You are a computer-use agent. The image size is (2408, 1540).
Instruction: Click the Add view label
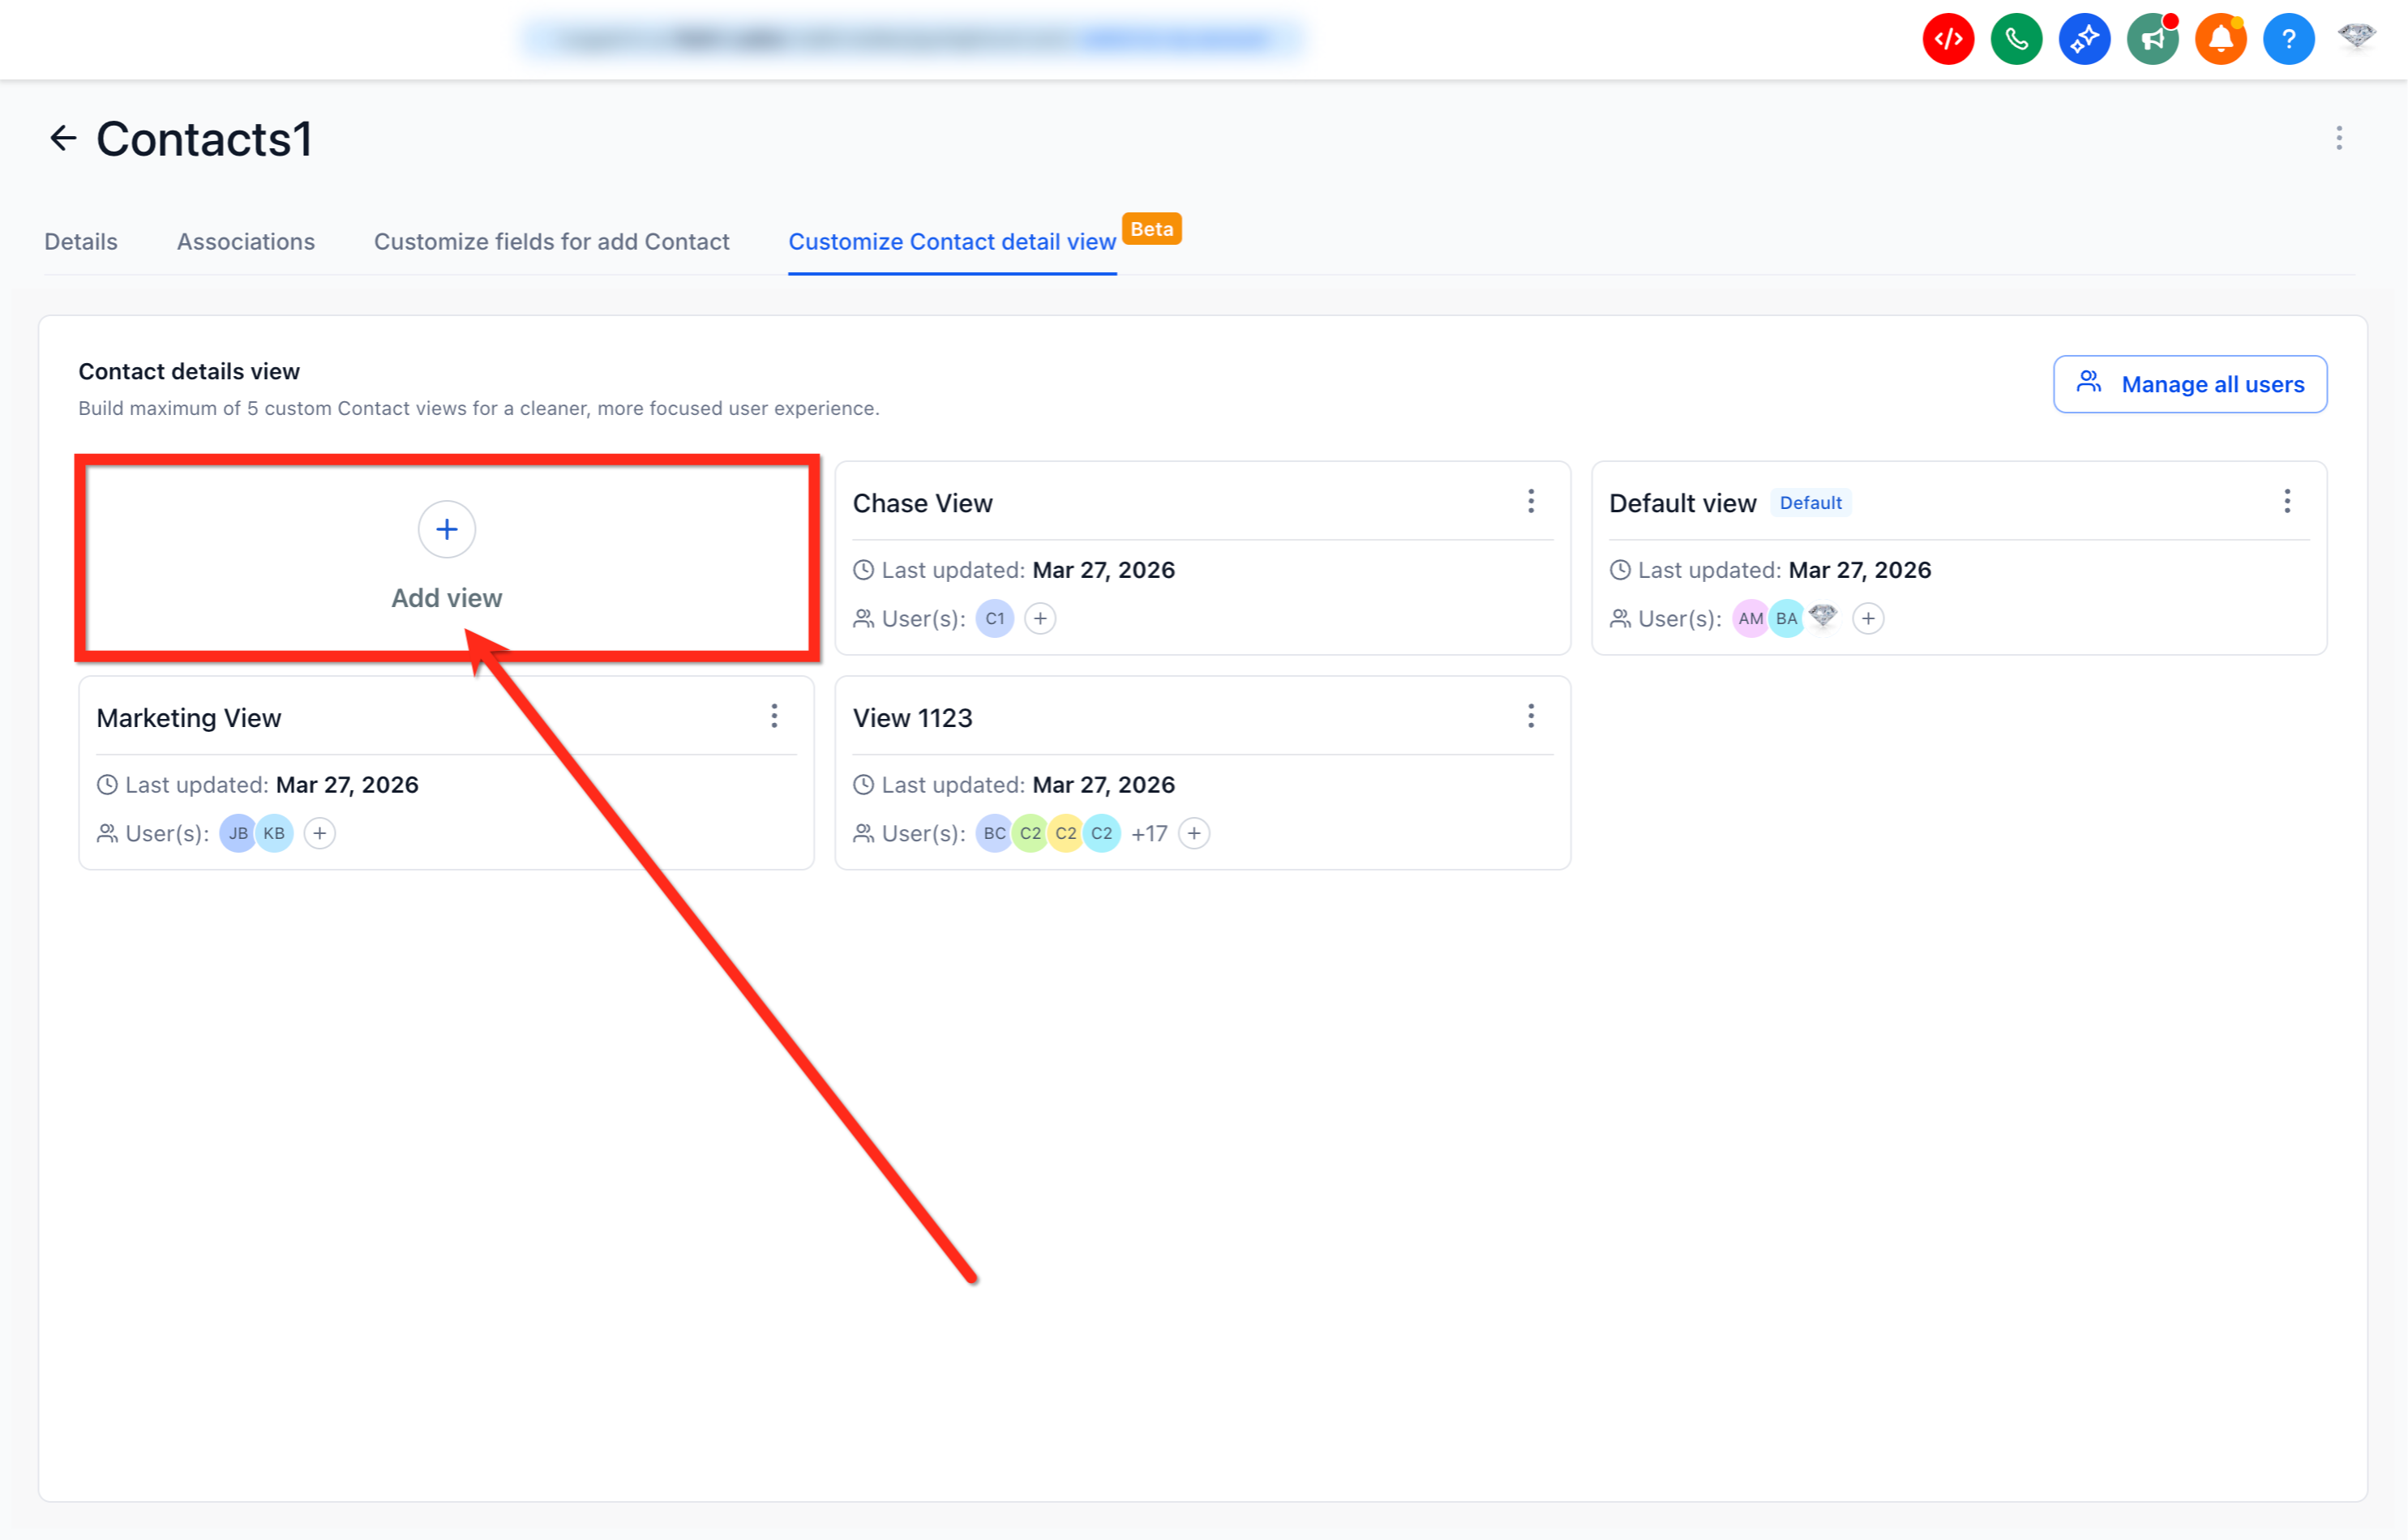pos(446,598)
